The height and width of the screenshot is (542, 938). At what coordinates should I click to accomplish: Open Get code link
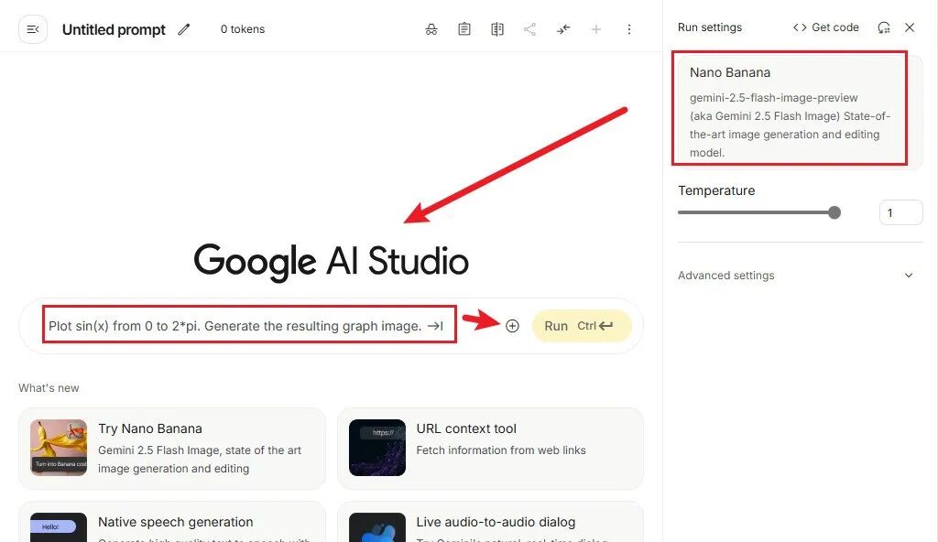(x=825, y=27)
